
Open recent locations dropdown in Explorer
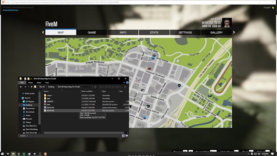[29, 87]
